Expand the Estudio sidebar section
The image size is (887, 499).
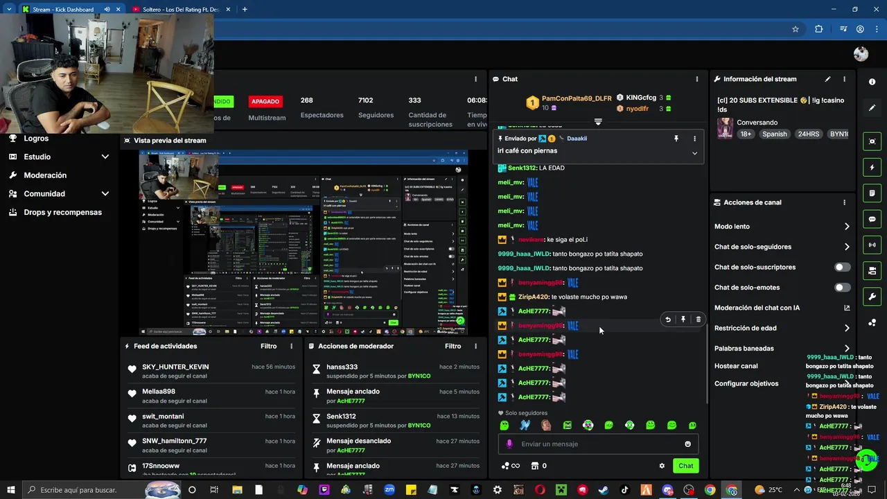point(105,157)
